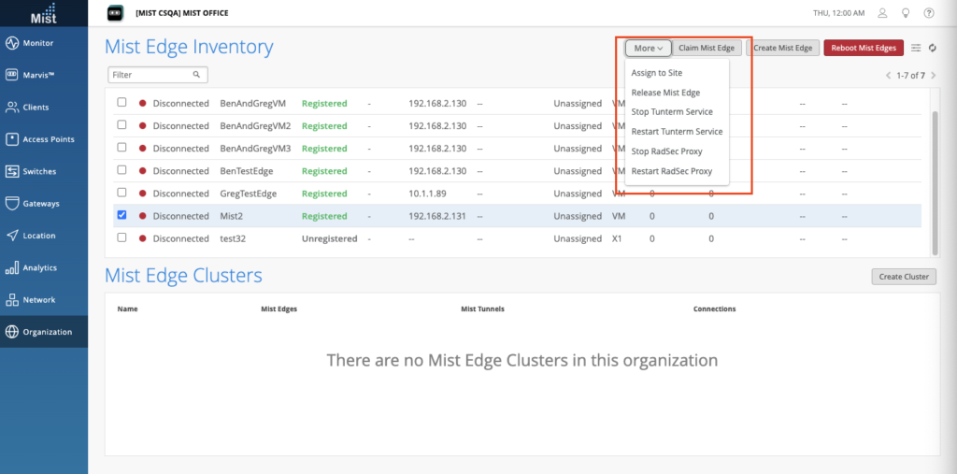Click the Filter input field

[158, 75]
